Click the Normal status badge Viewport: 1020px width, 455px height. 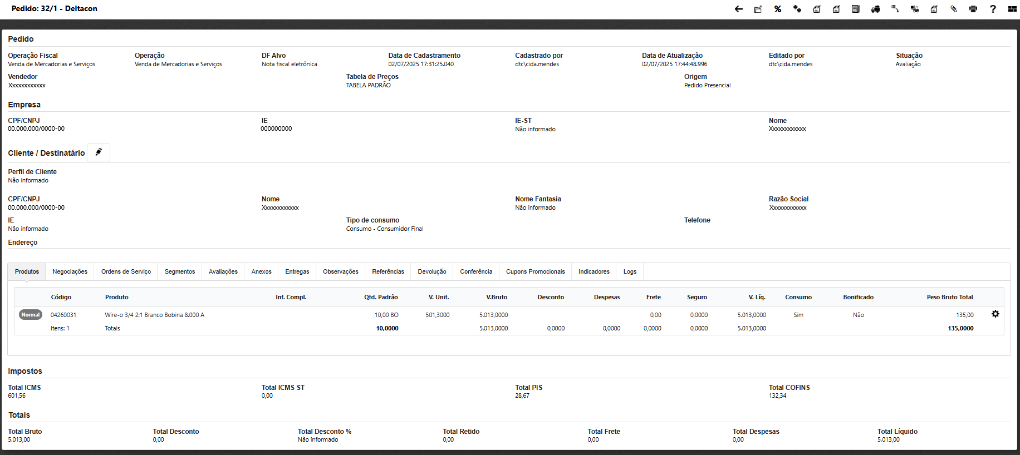point(31,315)
